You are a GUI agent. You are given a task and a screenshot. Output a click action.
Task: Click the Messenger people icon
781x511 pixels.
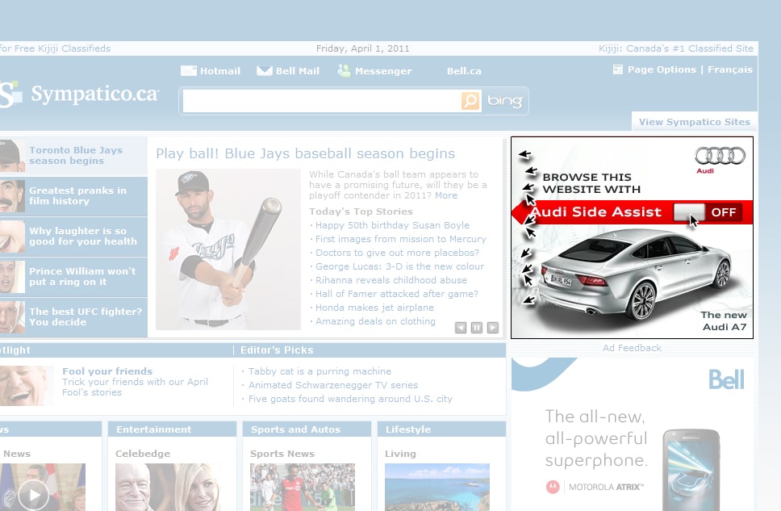click(344, 71)
